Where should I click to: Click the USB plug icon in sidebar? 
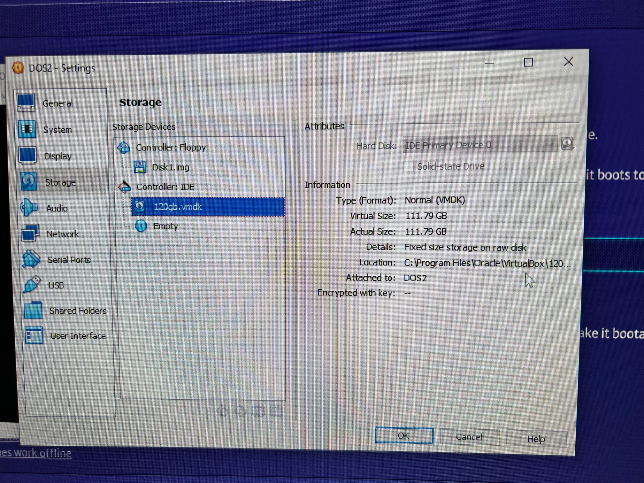pos(32,284)
